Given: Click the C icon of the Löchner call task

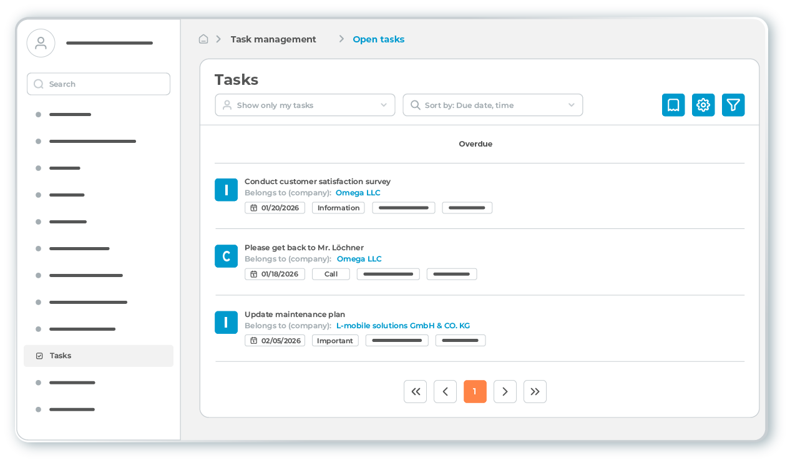Looking at the screenshot, I should (x=226, y=256).
